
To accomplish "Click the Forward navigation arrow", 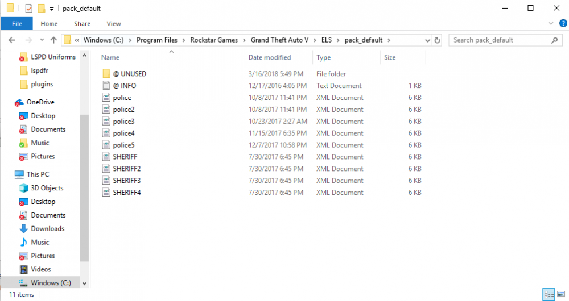I will coord(28,40).
